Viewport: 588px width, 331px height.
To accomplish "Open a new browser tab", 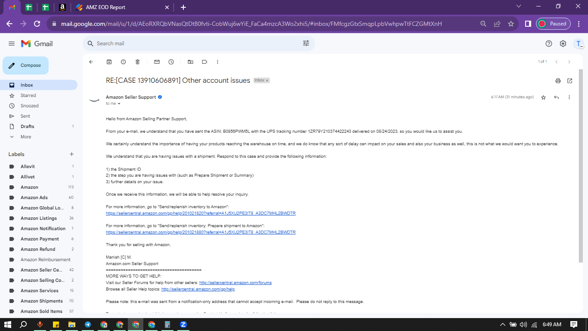I will click(x=183, y=7).
